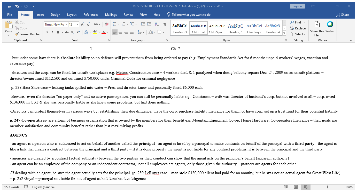This screenshot has height=192, width=357.
Task: Align the paragraph right
Action: (x=126, y=32)
